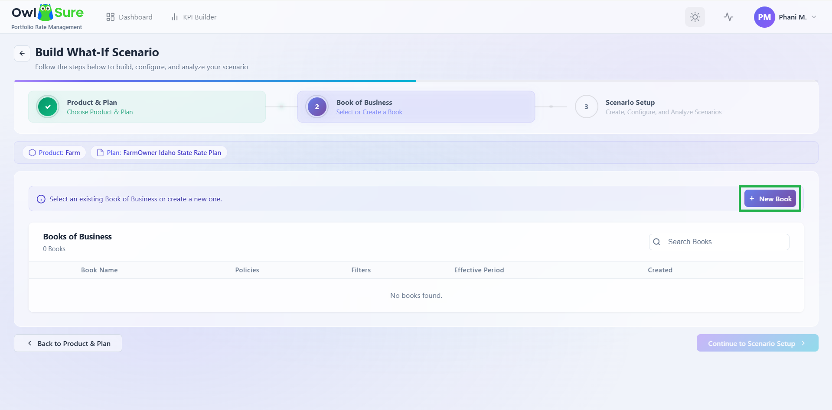The height and width of the screenshot is (410, 832).
Task: Click the Filters column header
Action: coord(361,270)
